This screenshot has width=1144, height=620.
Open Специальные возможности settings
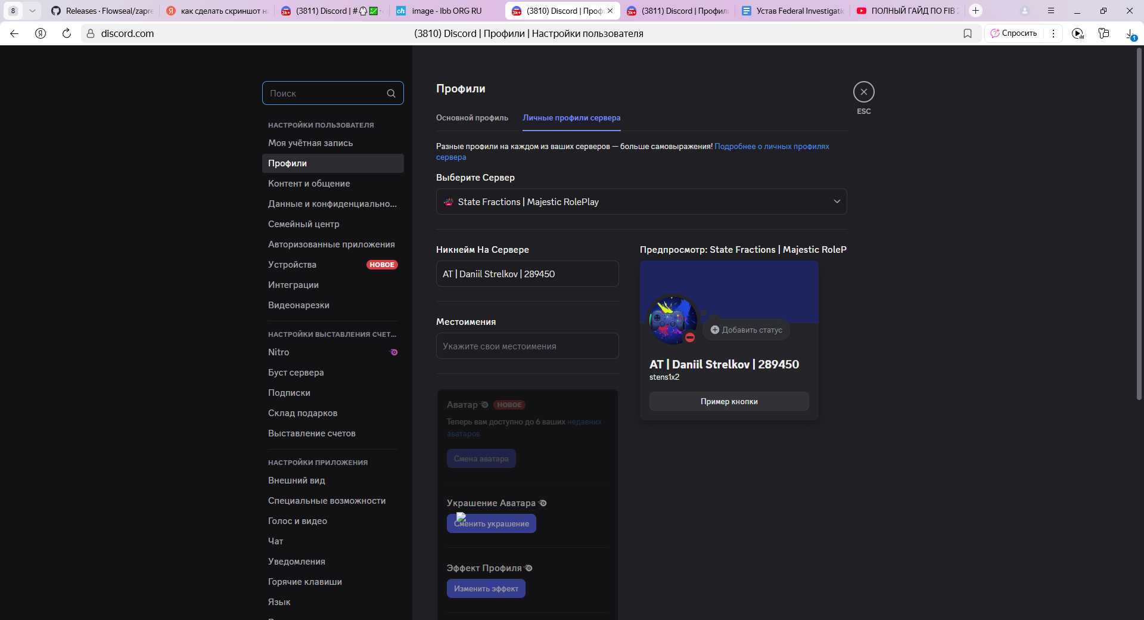coord(332,501)
